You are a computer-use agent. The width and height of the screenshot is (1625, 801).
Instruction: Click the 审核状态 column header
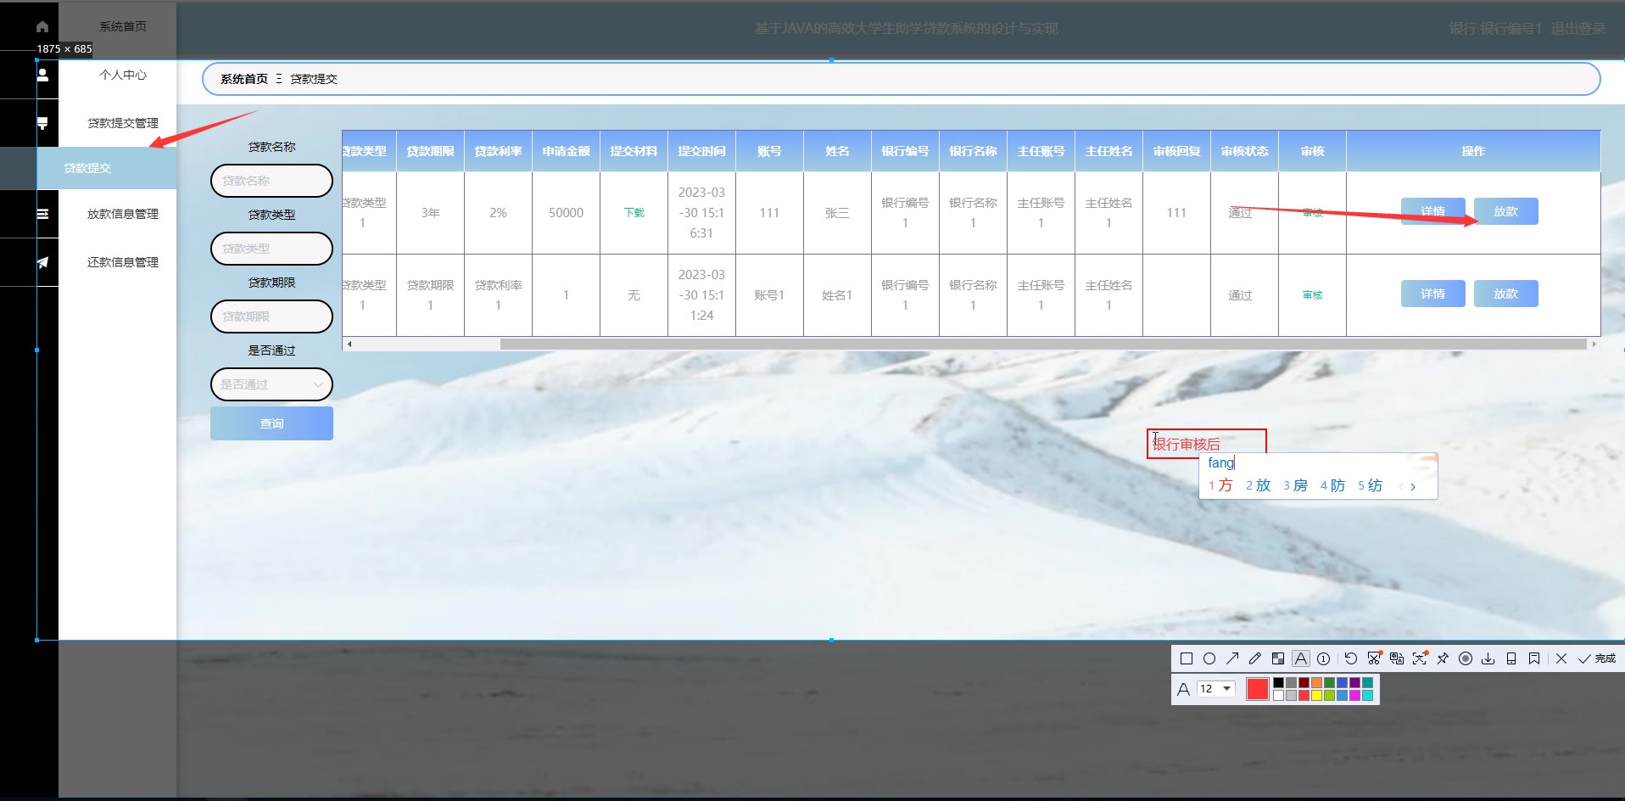tap(1244, 151)
